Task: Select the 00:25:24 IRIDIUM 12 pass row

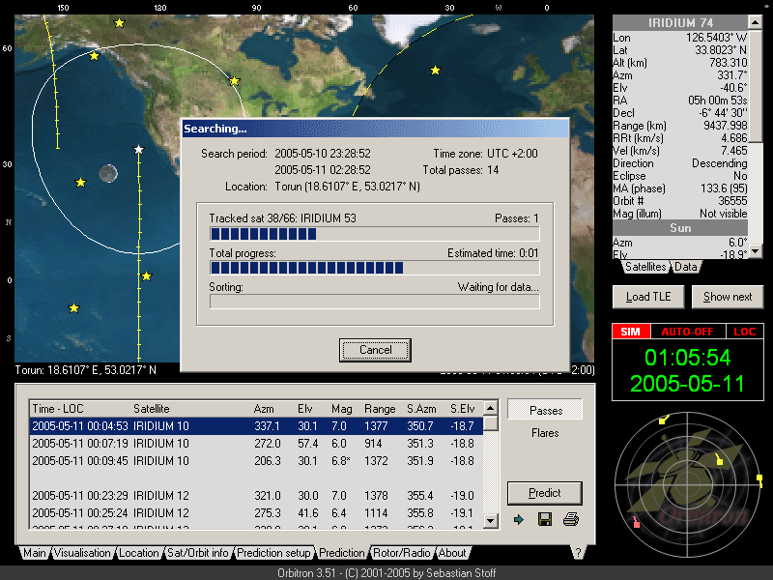Action: pos(256,513)
